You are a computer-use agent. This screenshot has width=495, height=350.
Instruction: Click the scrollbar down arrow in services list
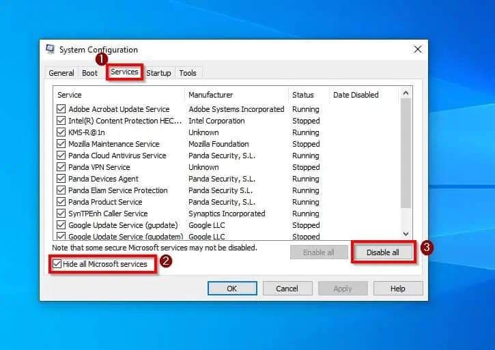coord(406,234)
